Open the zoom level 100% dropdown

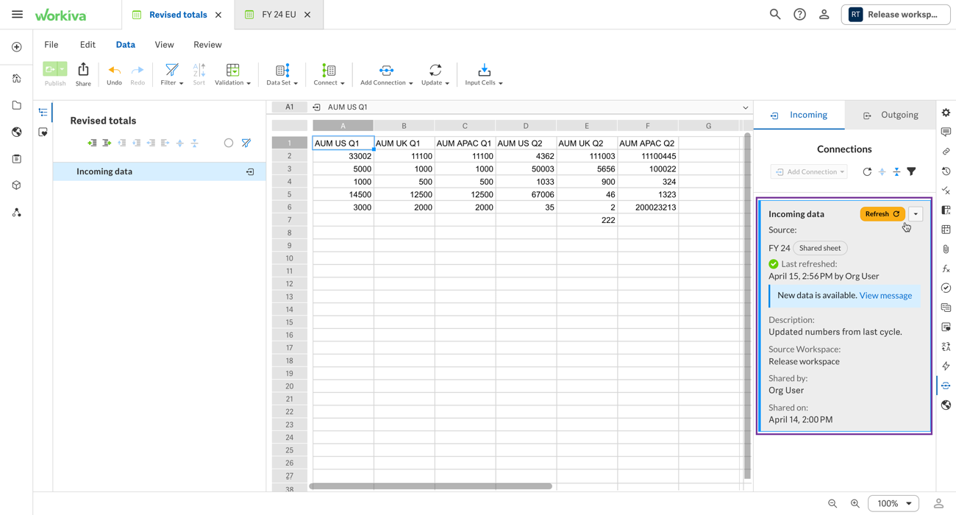[893, 503]
